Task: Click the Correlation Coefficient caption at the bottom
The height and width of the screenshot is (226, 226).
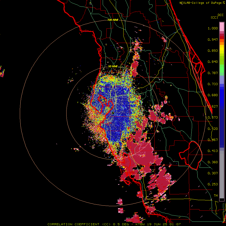Action: [114, 224]
